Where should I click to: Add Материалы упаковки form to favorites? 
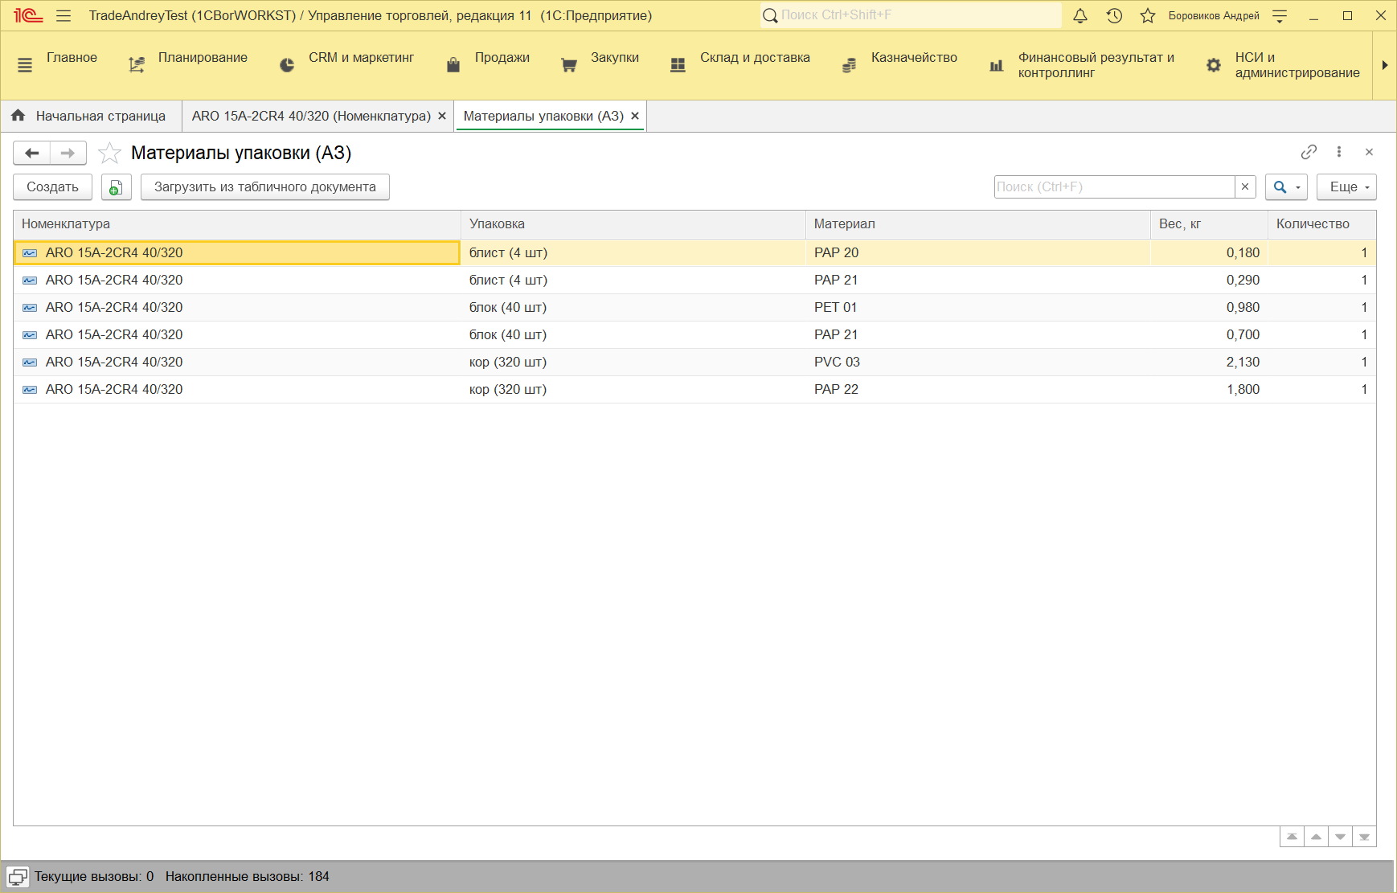point(109,153)
